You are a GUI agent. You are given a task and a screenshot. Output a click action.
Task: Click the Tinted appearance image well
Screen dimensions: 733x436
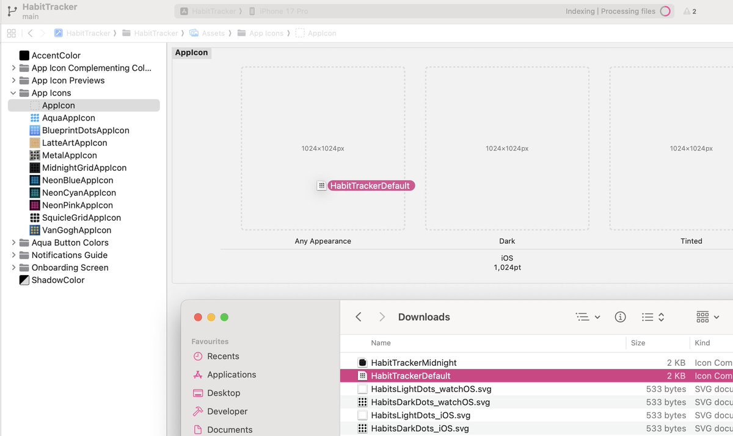(671, 148)
